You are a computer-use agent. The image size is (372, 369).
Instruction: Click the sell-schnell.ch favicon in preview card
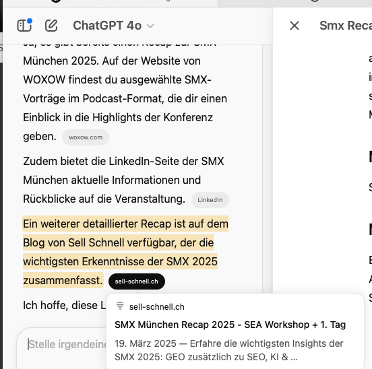click(x=120, y=306)
